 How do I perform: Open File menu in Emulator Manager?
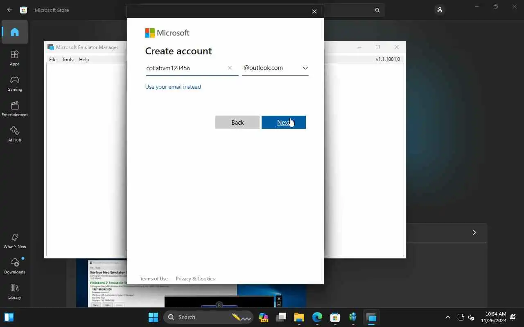pyautogui.click(x=53, y=59)
